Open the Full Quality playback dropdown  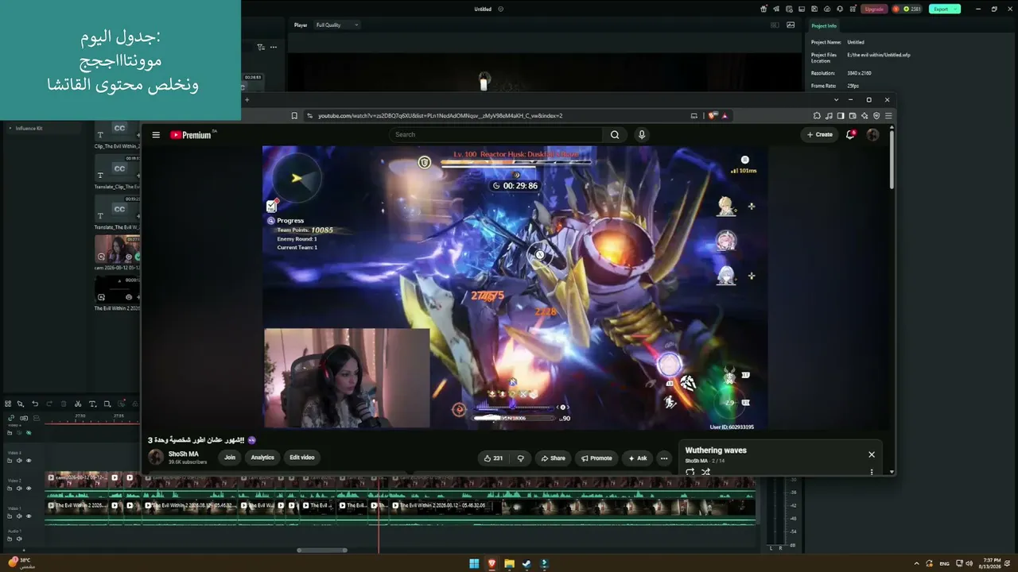(x=337, y=25)
